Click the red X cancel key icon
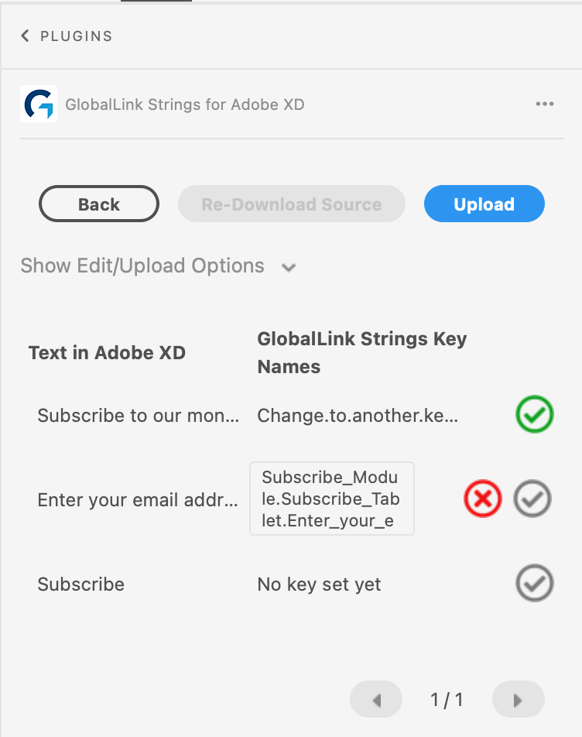 (483, 499)
